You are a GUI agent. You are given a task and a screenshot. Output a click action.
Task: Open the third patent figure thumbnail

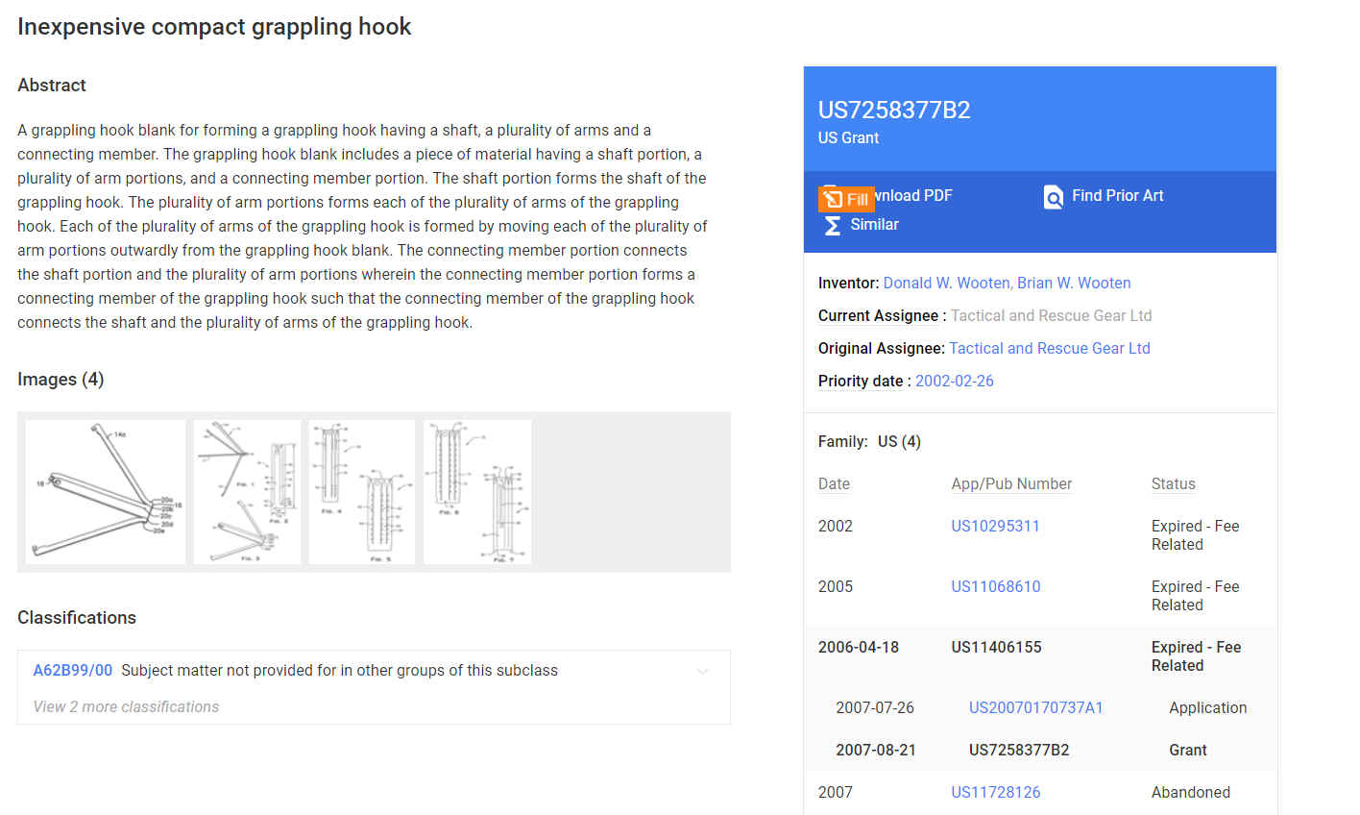coord(361,491)
